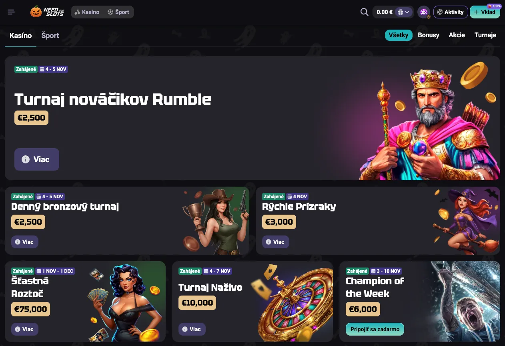
Task: Switch to the Šport tab below header
Action: click(x=50, y=35)
